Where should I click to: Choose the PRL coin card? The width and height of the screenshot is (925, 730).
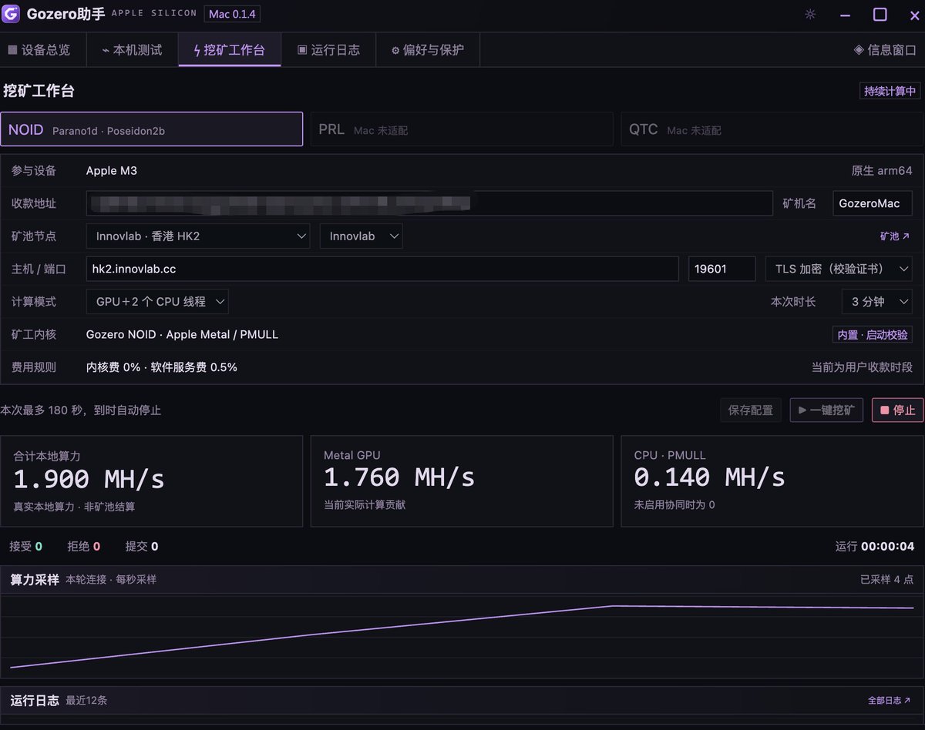click(461, 129)
